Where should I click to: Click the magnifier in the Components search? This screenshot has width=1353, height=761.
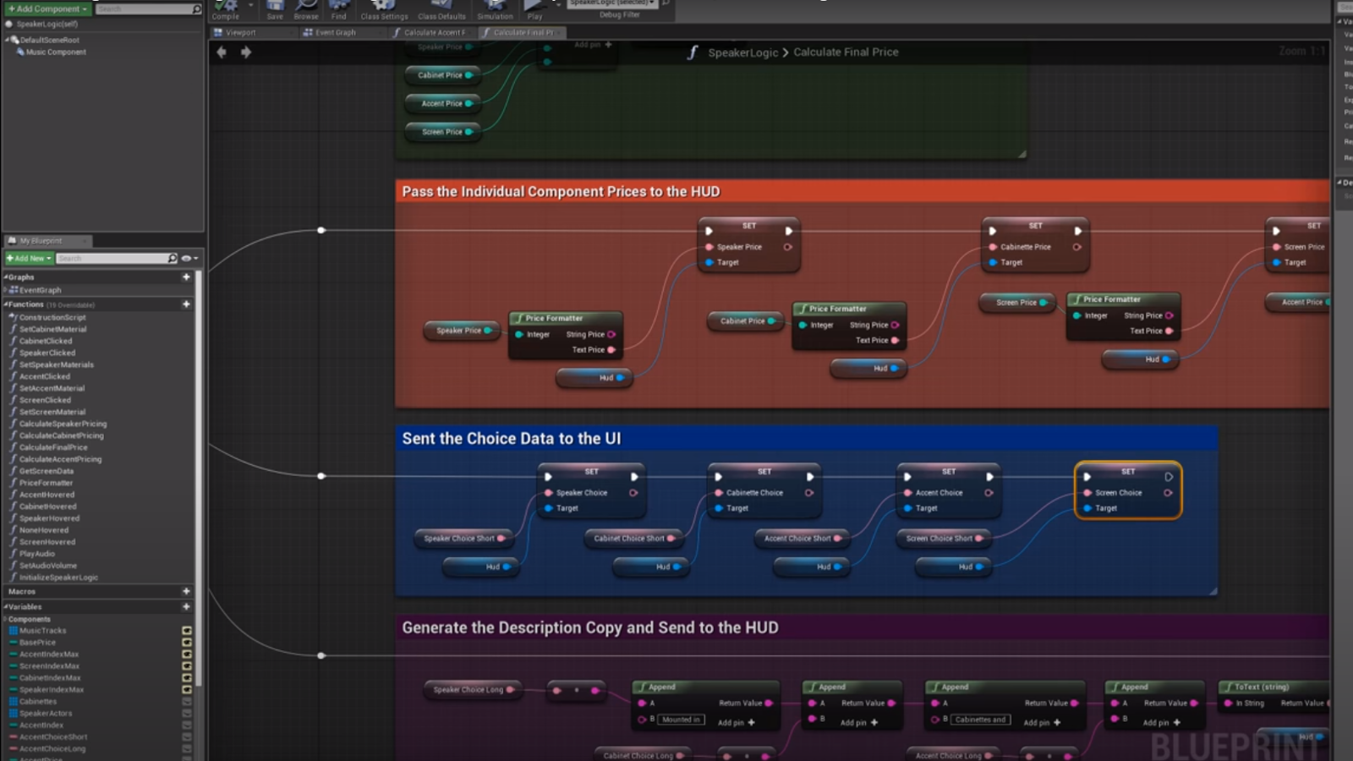point(196,9)
